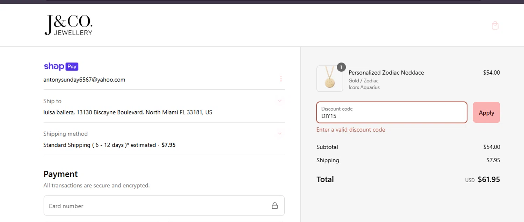Click the 'Ship to' label
The height and width of the screenshot is (222, 524).
(x=52, y=101)
